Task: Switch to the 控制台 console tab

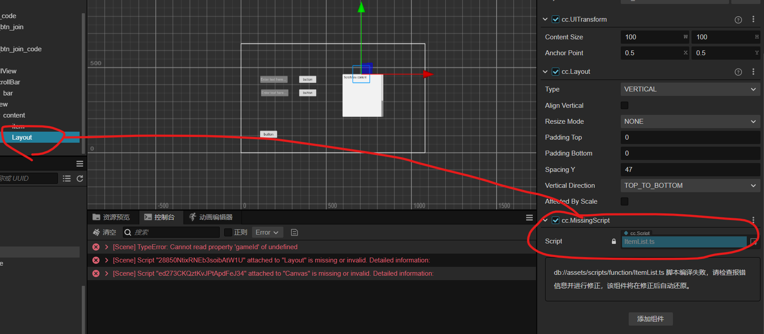Action: (160, 217)
